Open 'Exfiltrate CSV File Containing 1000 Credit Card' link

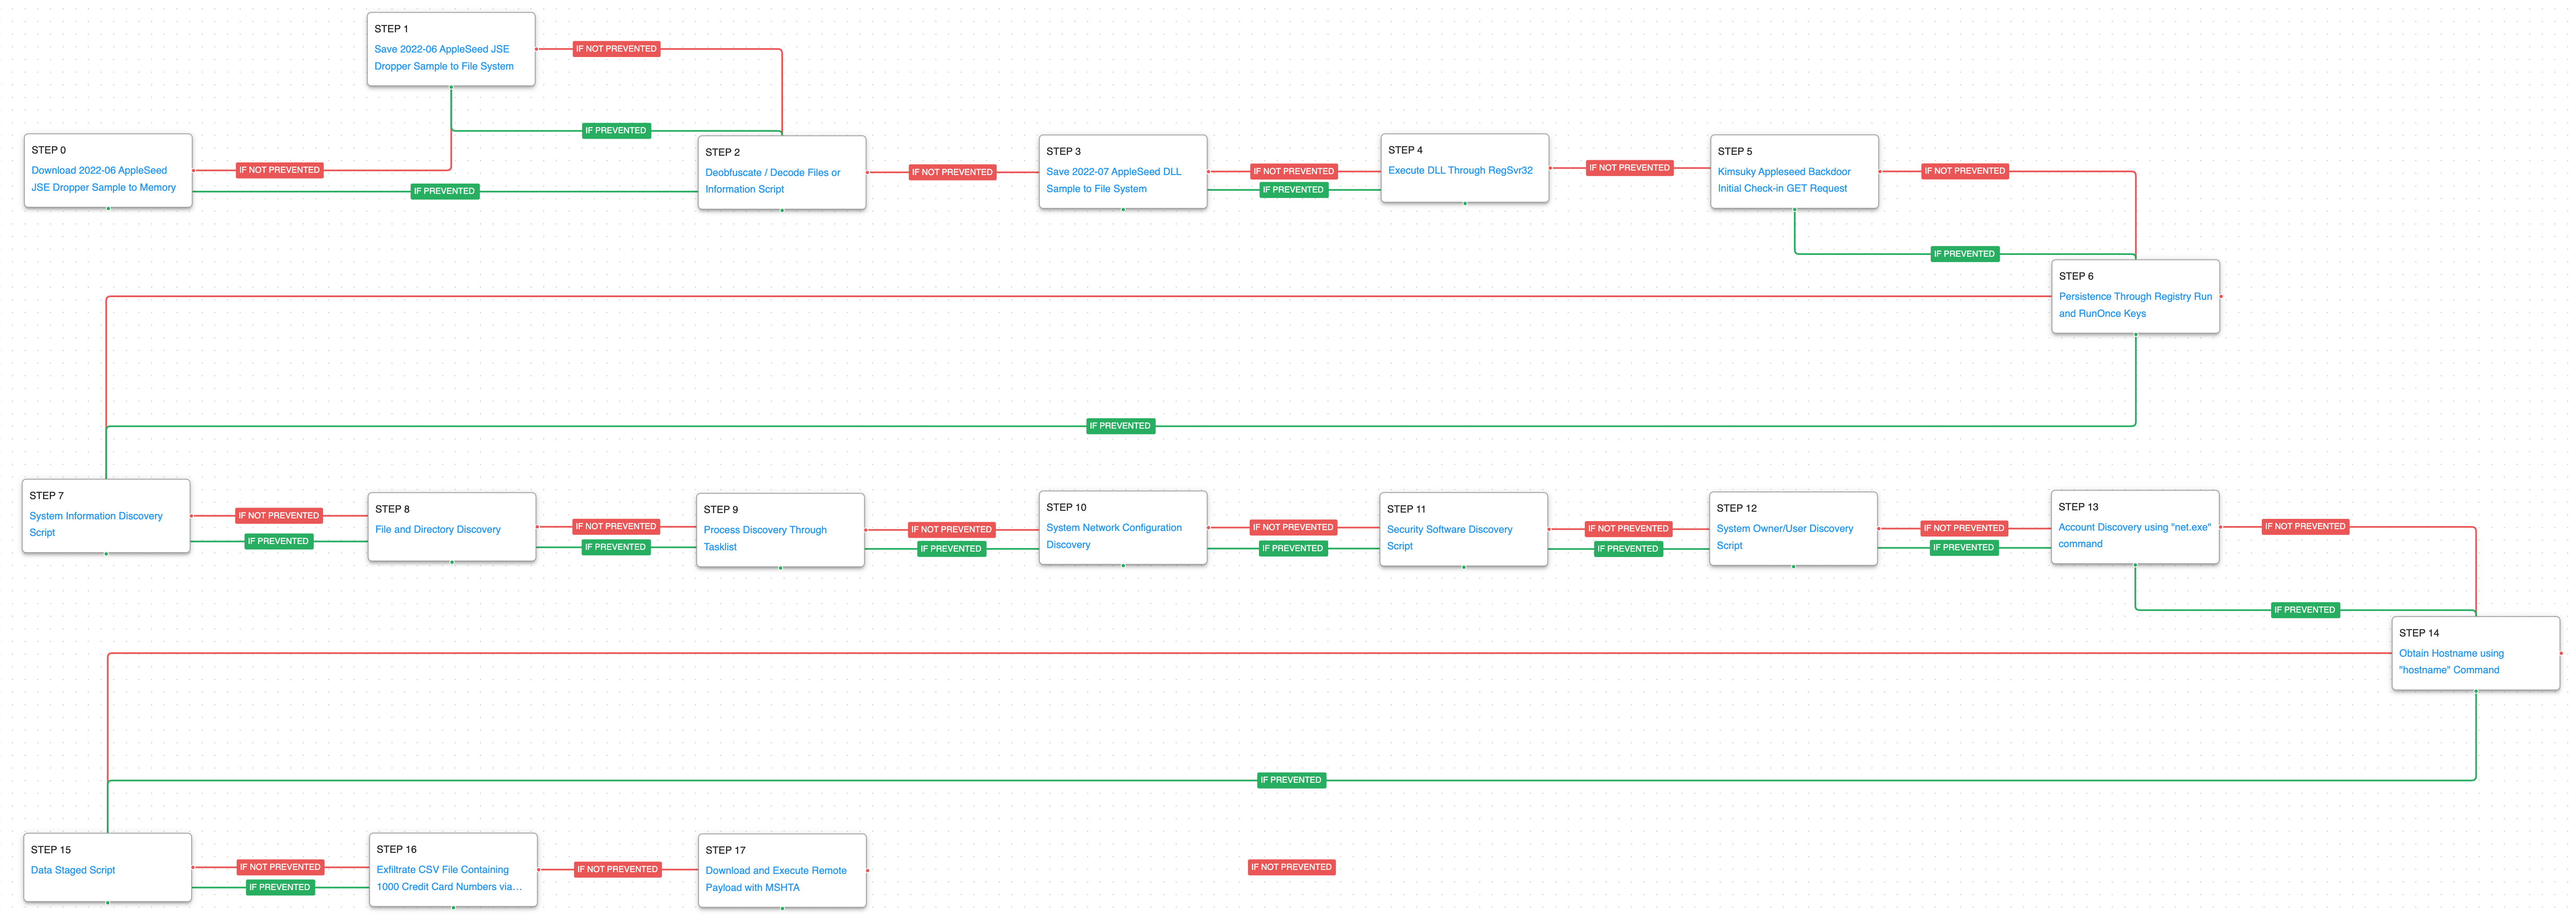[442, 870]
